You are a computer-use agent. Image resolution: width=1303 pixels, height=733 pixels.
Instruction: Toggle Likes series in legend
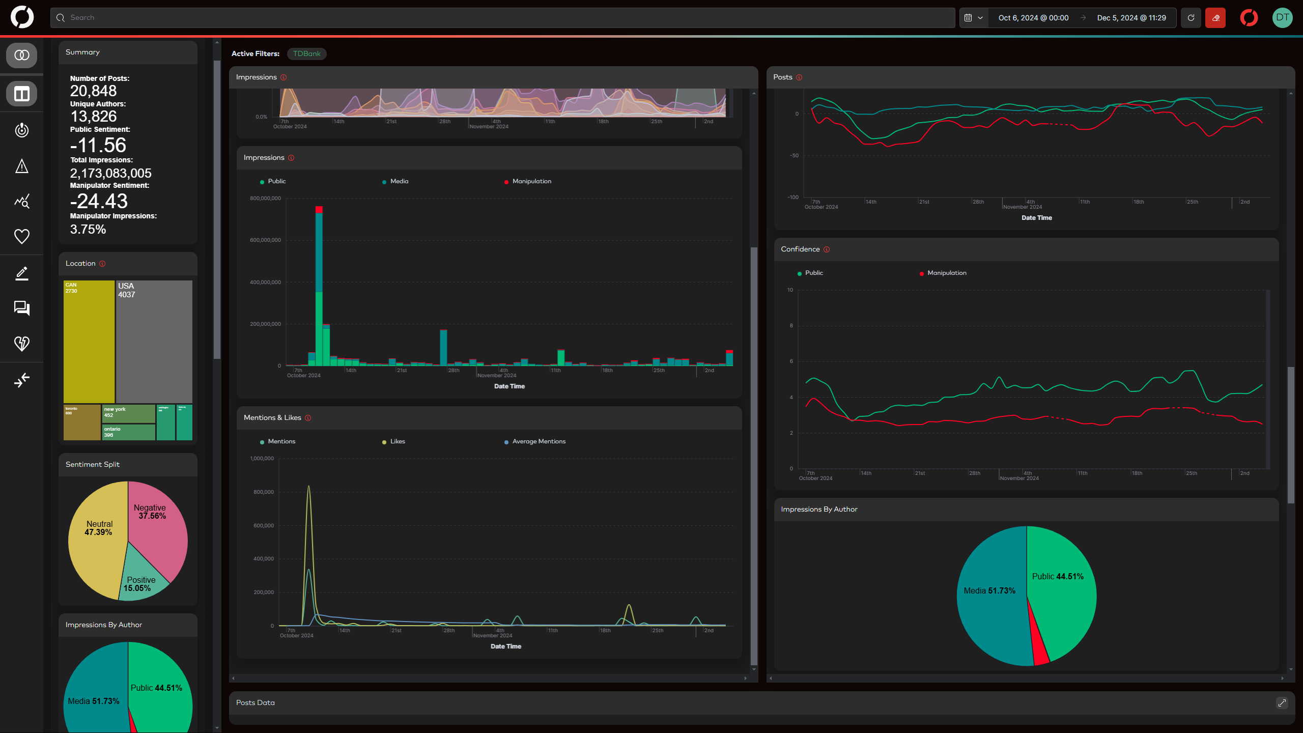click(393, 441)
